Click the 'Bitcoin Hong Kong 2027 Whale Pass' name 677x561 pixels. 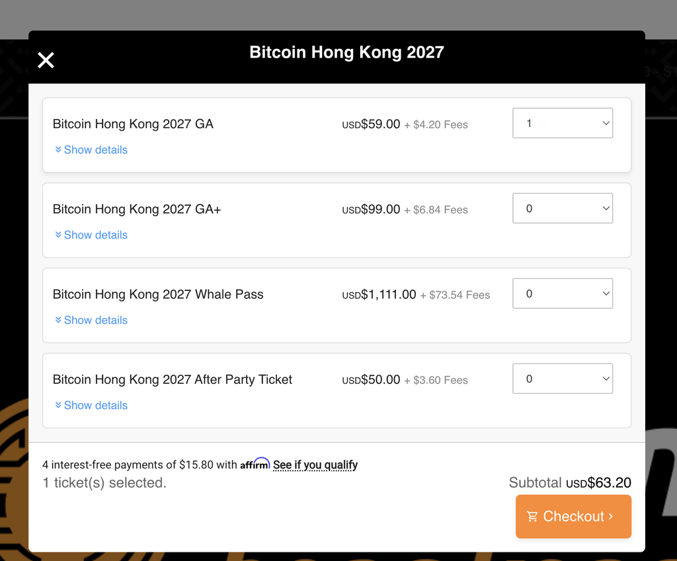point(158,294)
